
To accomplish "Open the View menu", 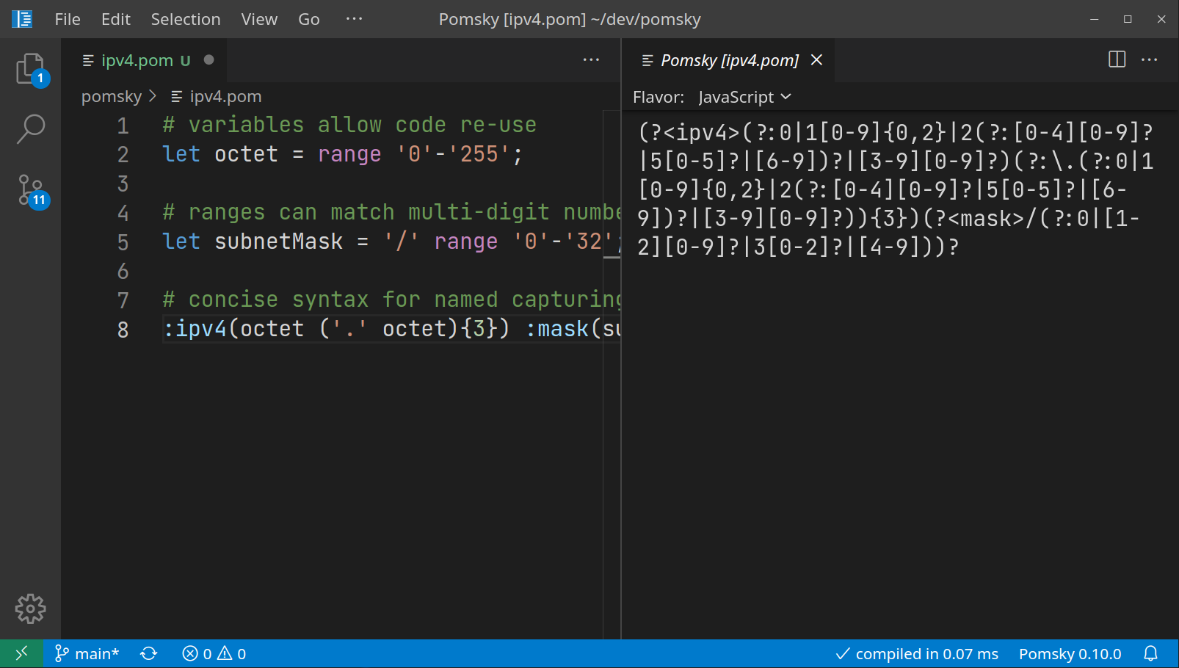I will pos(258,19).
